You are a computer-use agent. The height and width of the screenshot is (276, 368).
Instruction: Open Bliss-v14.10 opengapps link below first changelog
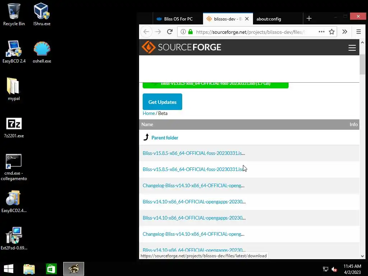(x=194, y=202)
